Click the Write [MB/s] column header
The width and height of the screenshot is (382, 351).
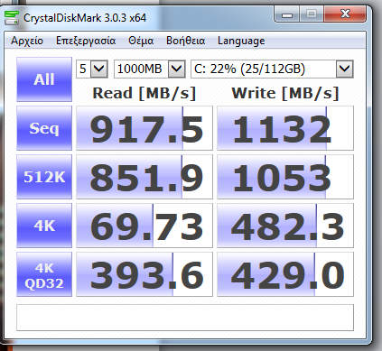[x=285, y=93]
